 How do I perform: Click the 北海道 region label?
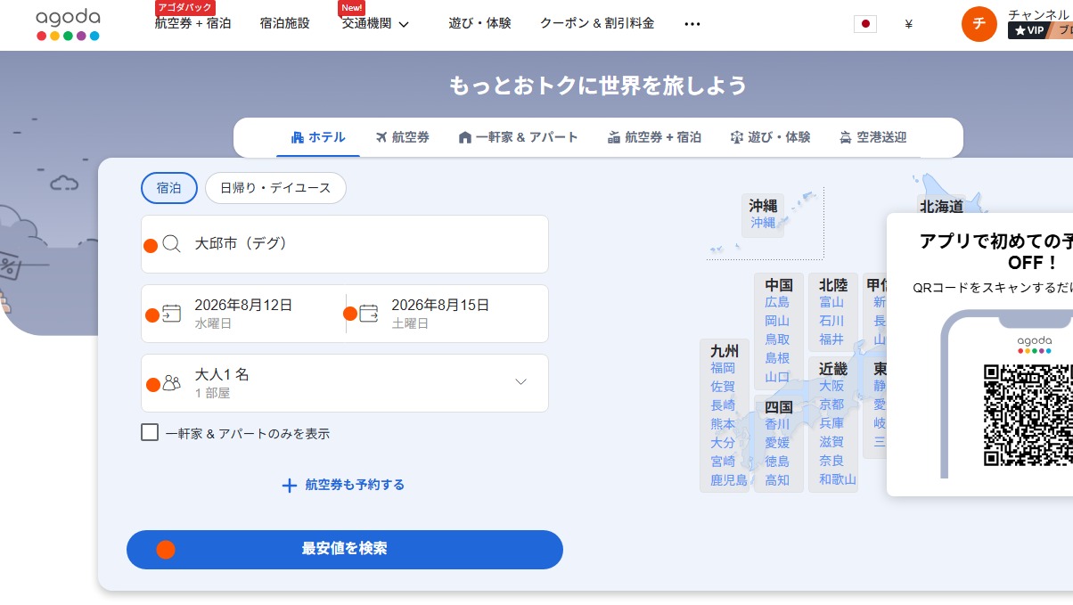pyautogui.click(x=941, y=207)
